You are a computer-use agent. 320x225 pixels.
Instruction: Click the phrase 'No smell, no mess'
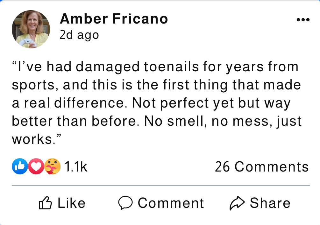click(x=208, y=121)
